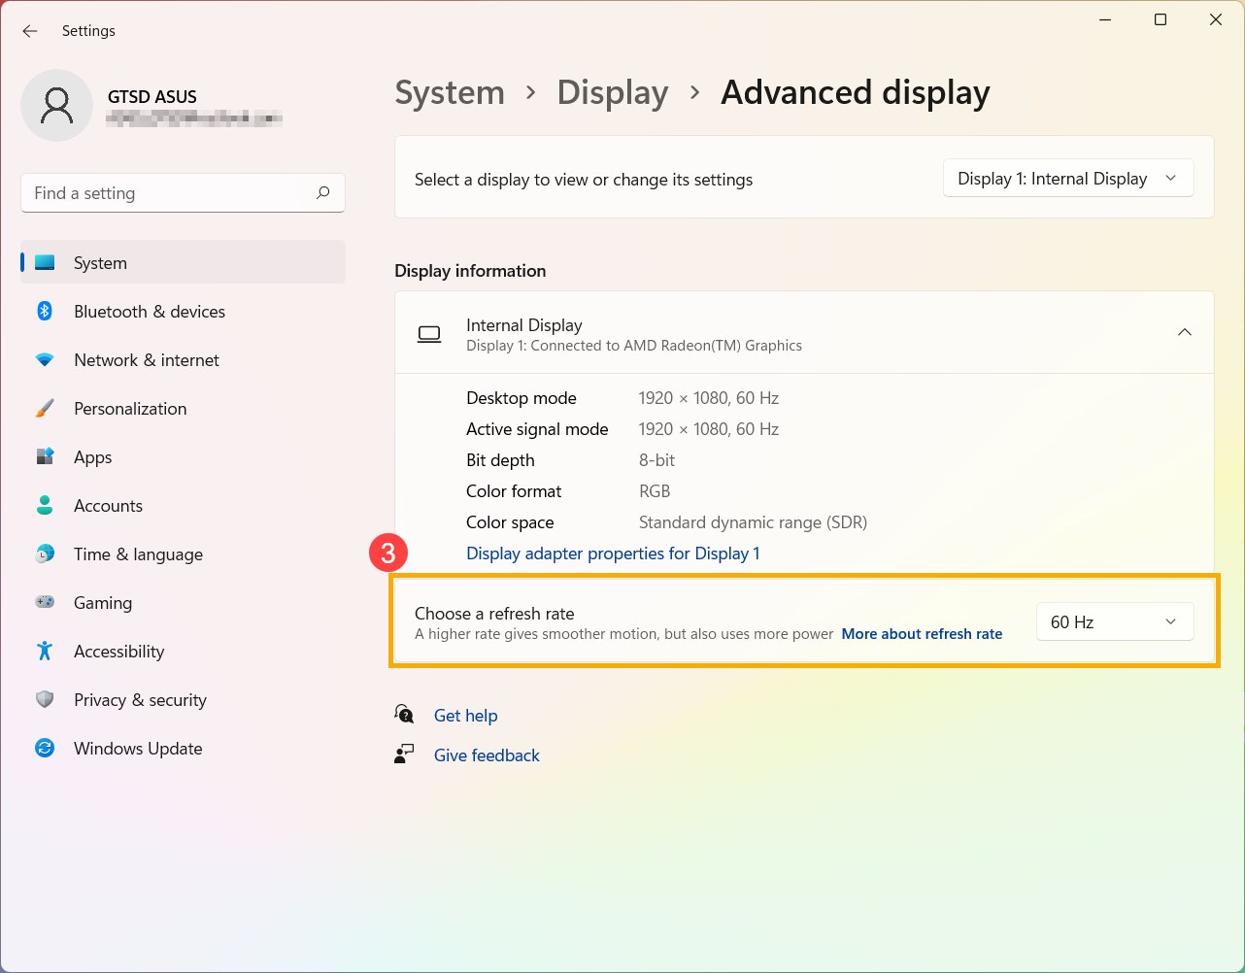Click the Give feedback person icon
Image resolution: width=1245 pixels, height=973 pixels.
[404, 755]
